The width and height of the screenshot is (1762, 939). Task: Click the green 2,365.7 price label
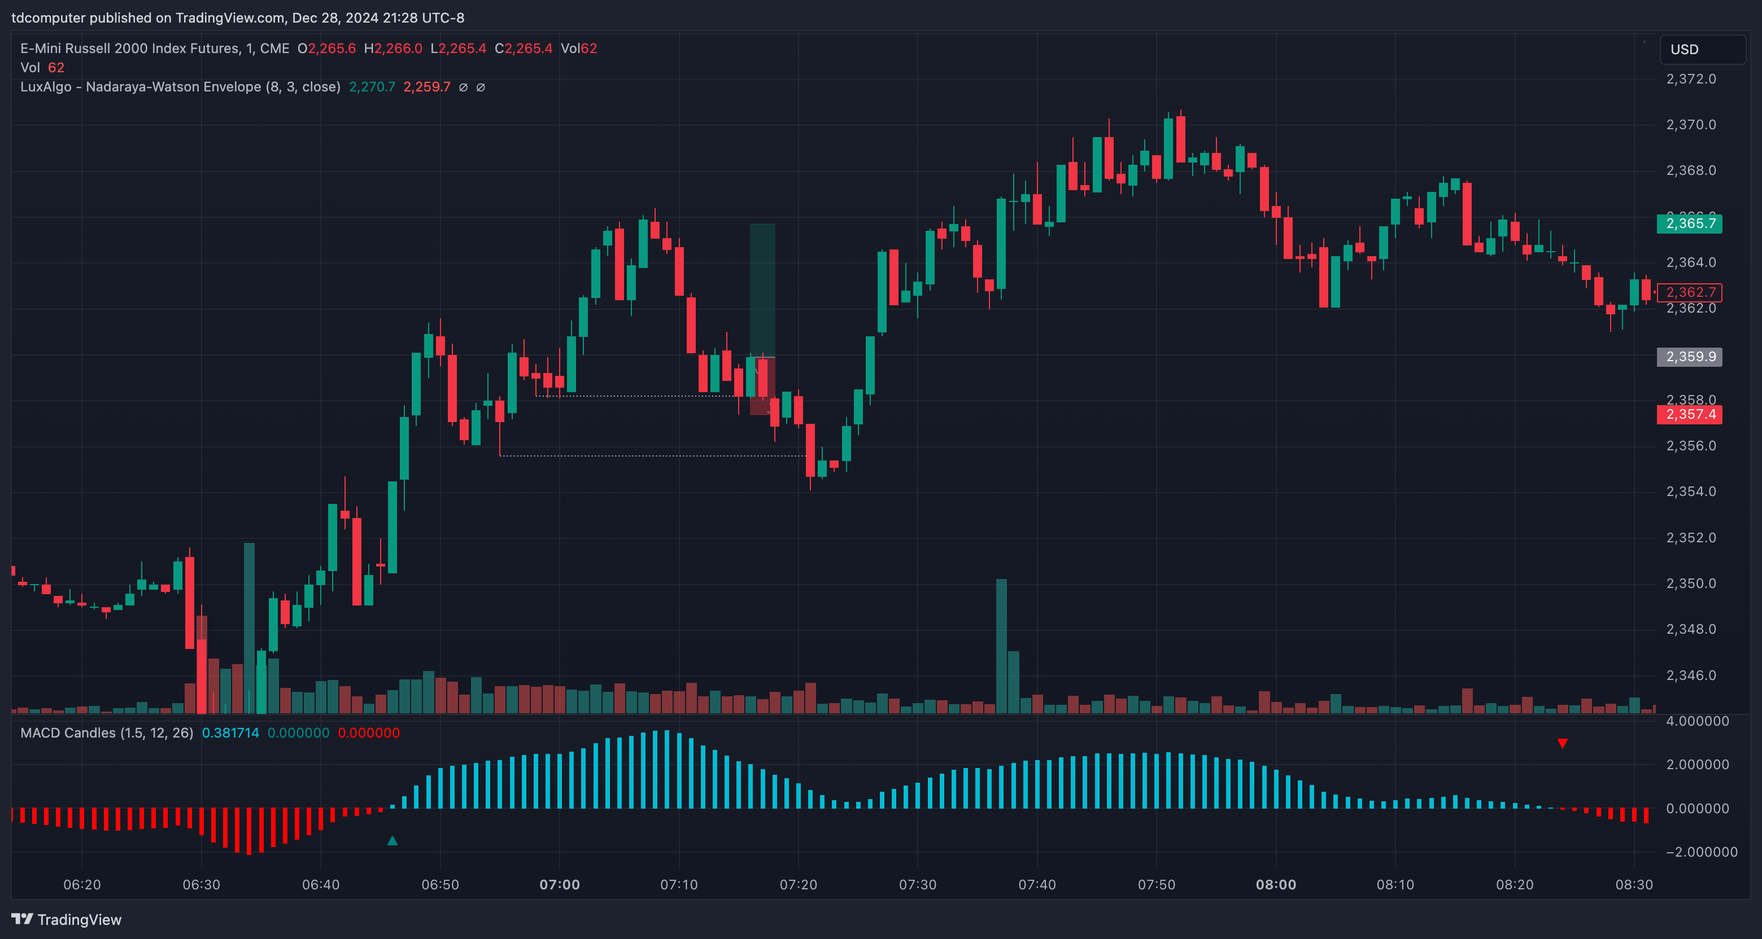pos(1690,223)
